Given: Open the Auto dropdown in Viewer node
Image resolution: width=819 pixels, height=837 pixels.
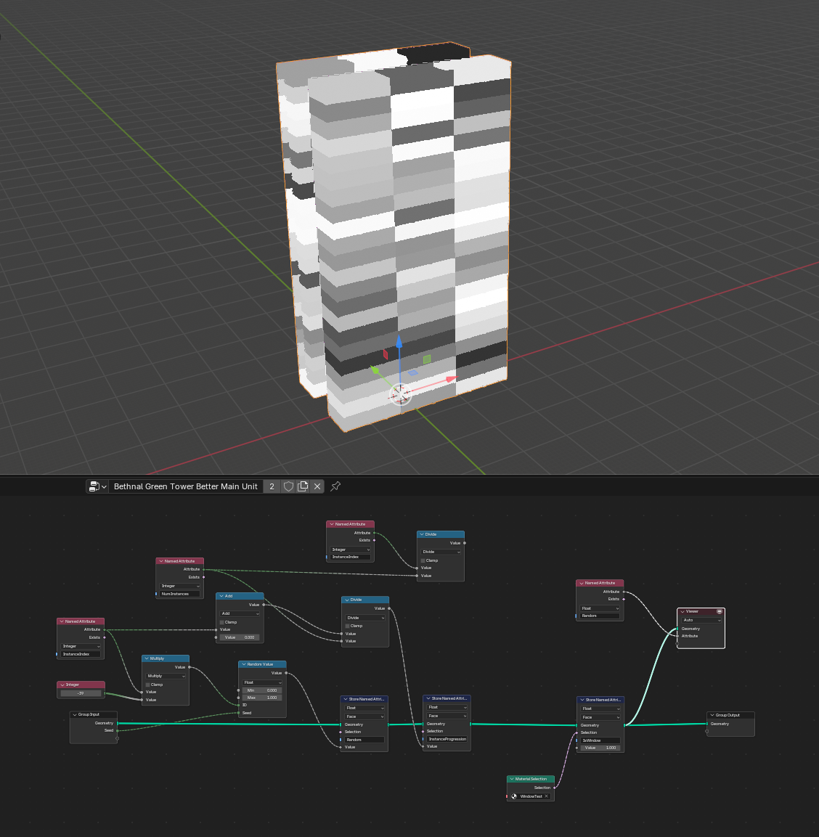Looking at the screenshot, I should 701,620.
